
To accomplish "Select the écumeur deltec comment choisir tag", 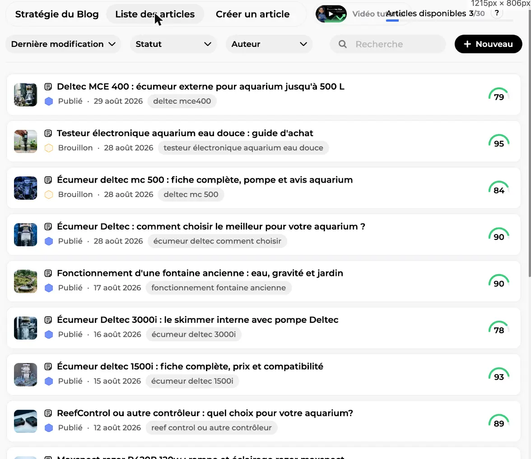I will click(217, 241).
